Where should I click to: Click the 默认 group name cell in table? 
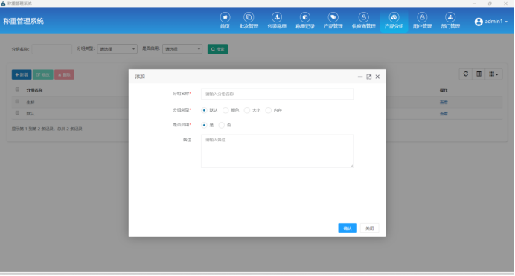click(x=31, y=114)
